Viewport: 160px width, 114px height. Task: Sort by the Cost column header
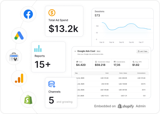[107, 73]
